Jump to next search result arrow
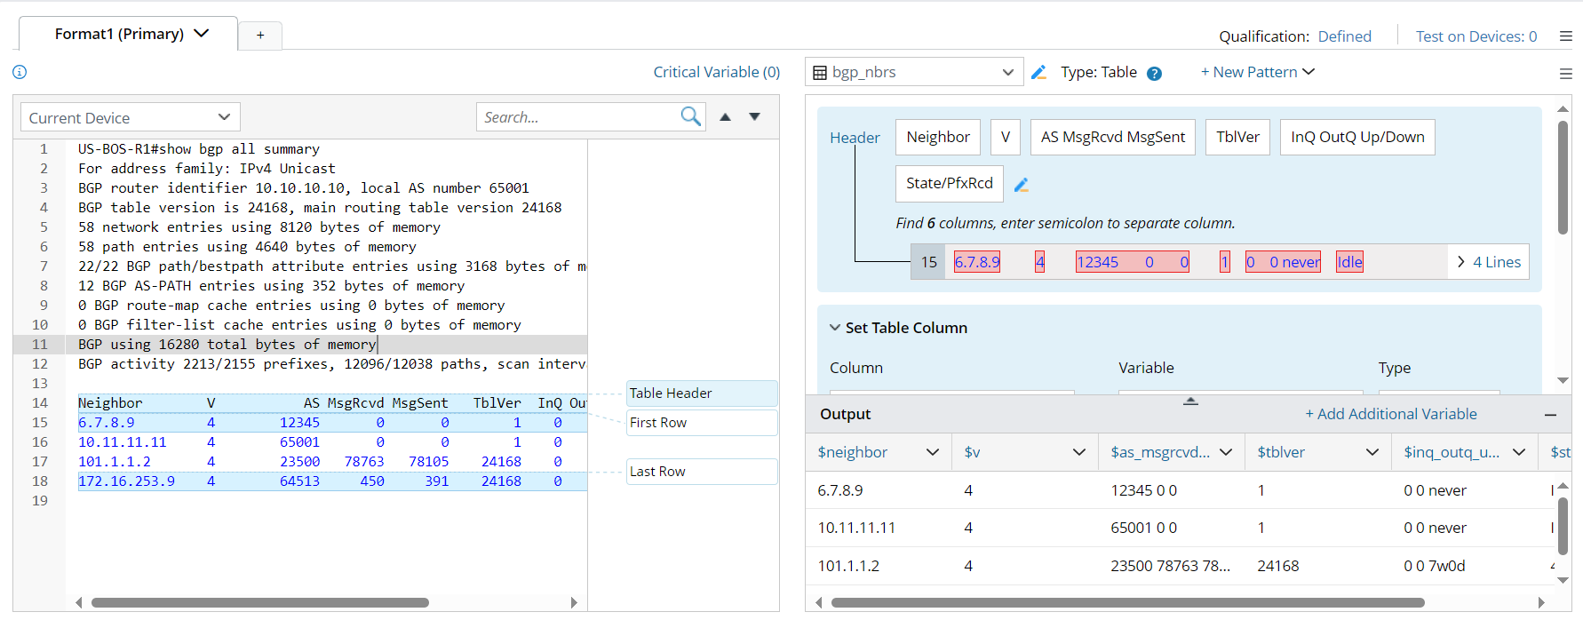1583x620 pixels. point(754,116)
